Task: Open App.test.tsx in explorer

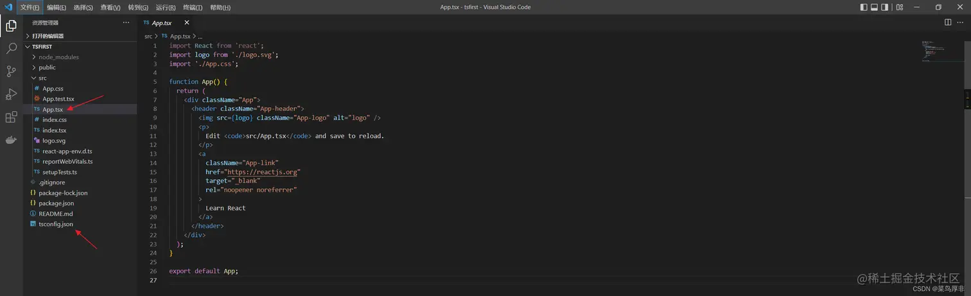Action: click(x=80, y=99)
